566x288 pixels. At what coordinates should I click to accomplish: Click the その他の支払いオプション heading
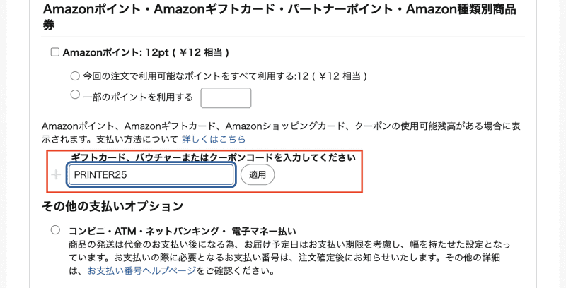113,207
